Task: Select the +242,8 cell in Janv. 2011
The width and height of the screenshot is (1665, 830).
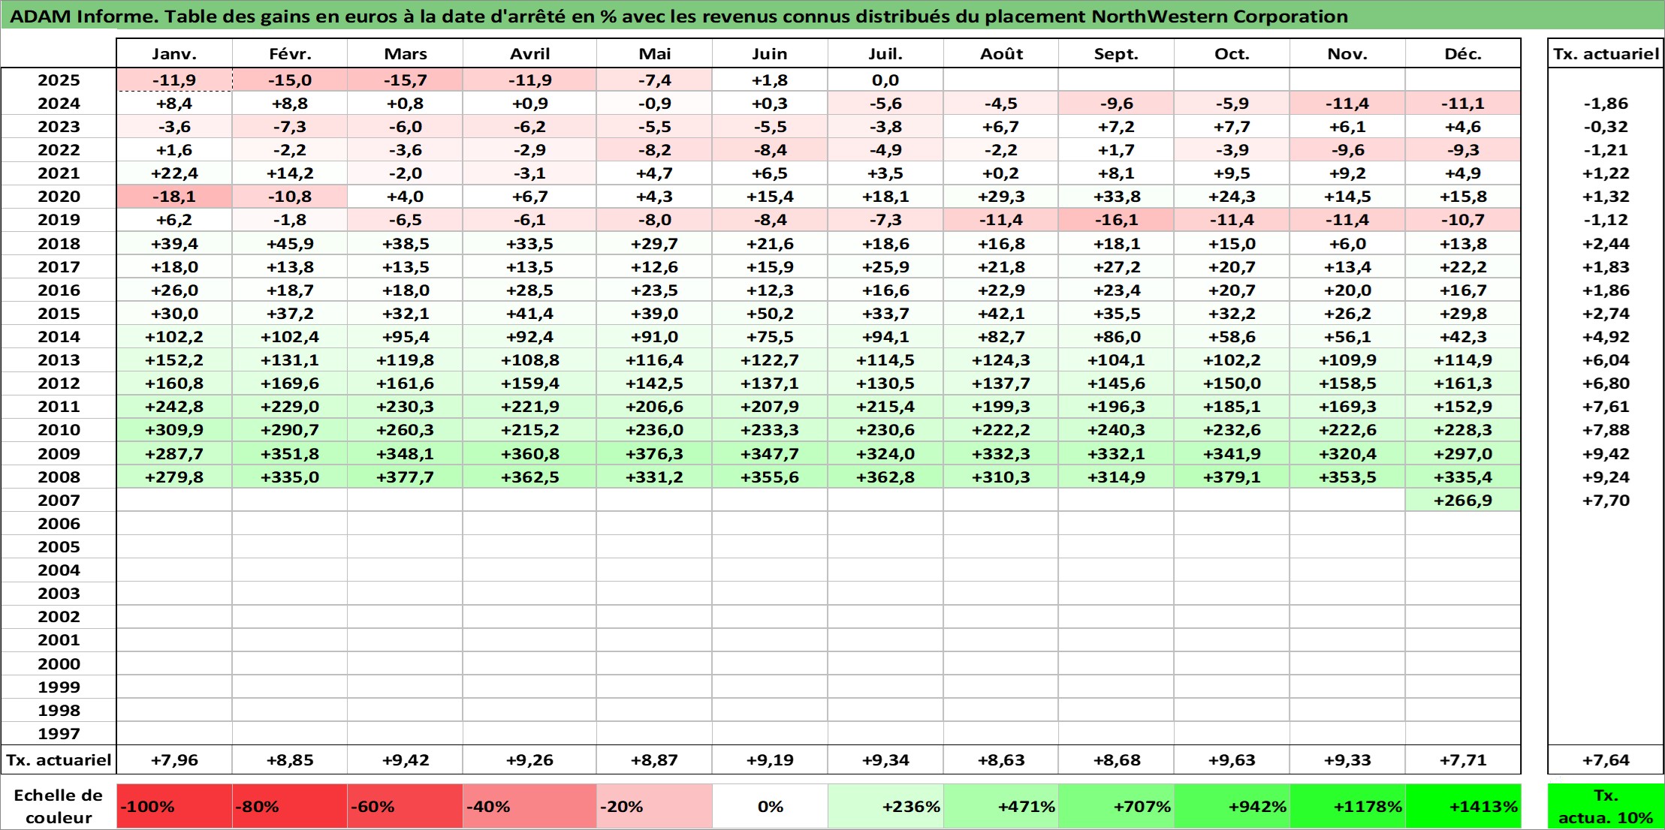Action: (174, 407)
